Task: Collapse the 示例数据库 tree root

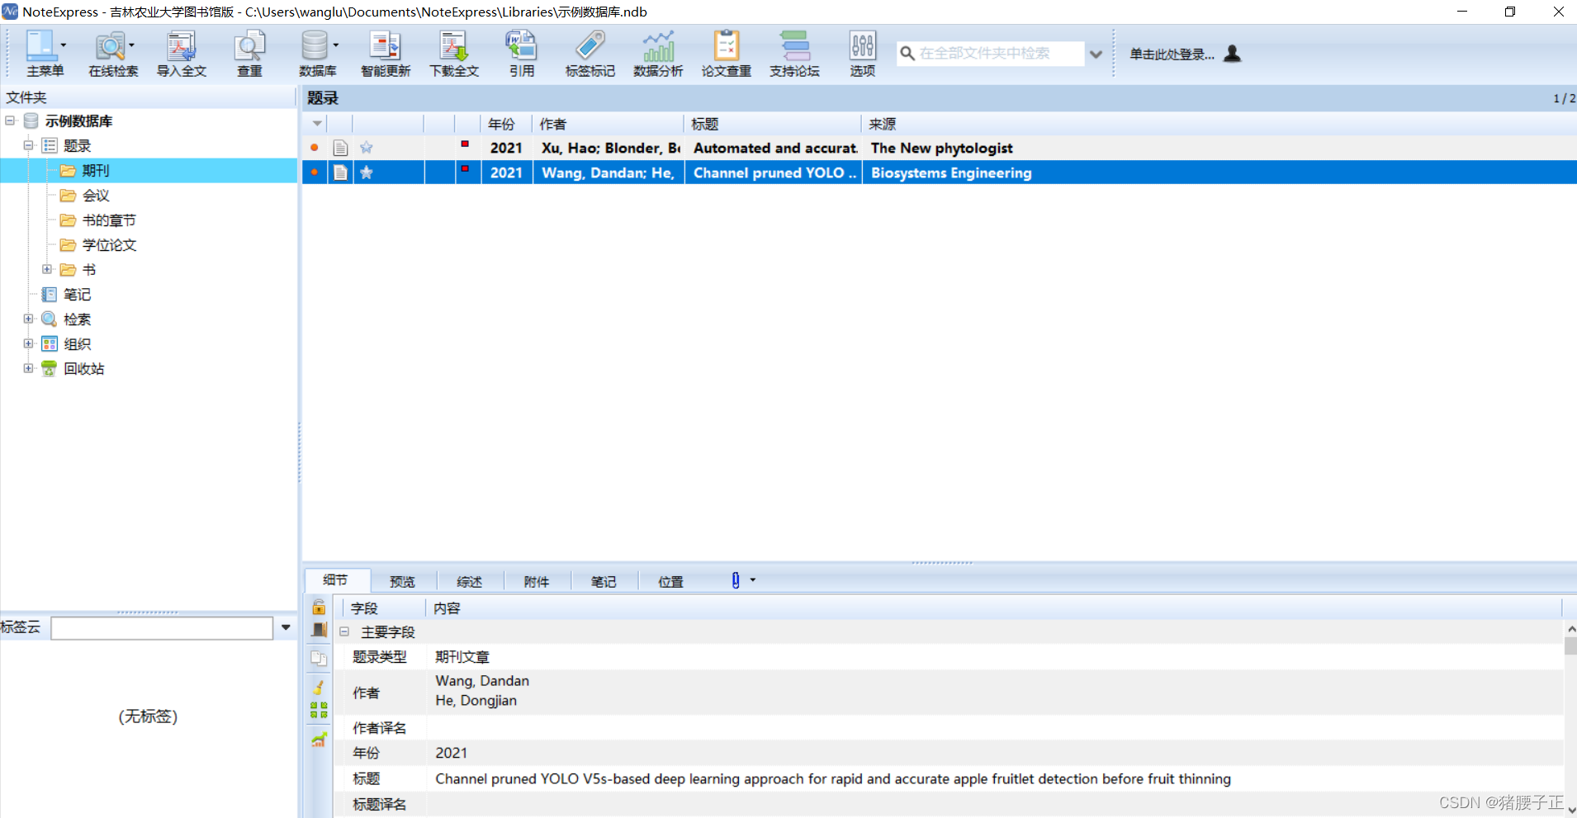Action: [x=10, y=121]
